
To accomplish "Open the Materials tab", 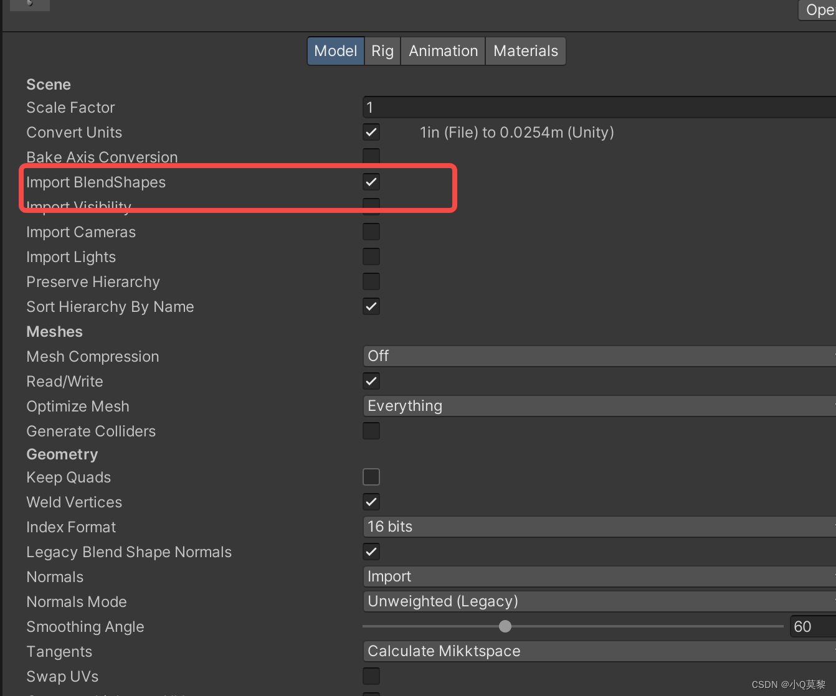I will (x=525, y=50).
